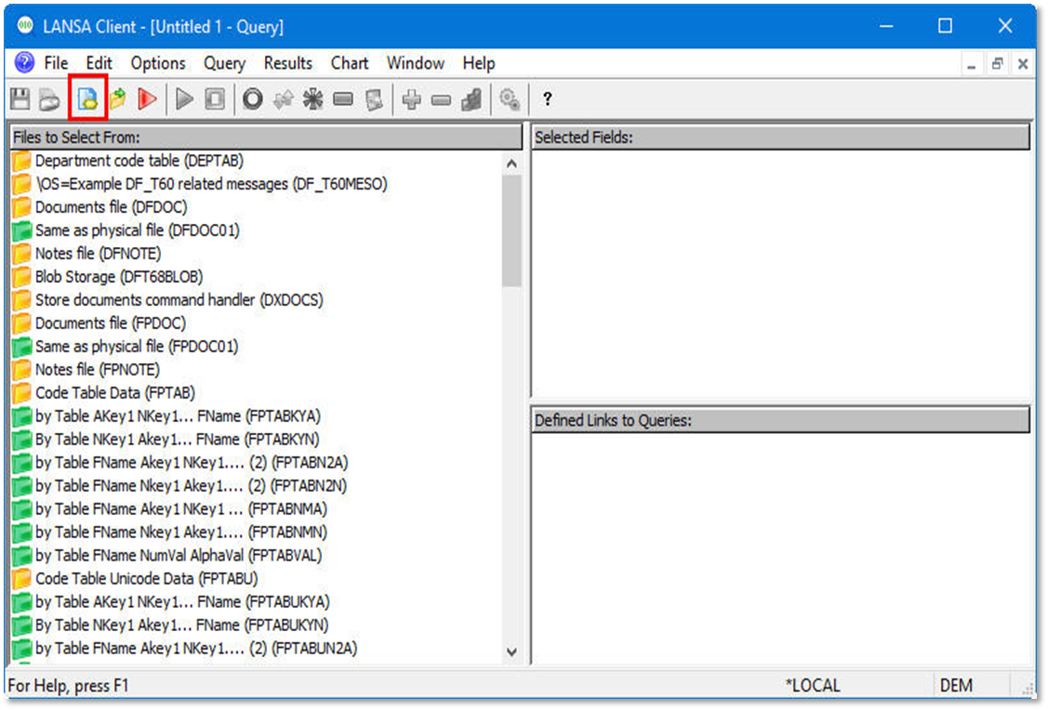Select the FPTABNMA file entry
Viewport: 1048px width, 710px height.
181,509
